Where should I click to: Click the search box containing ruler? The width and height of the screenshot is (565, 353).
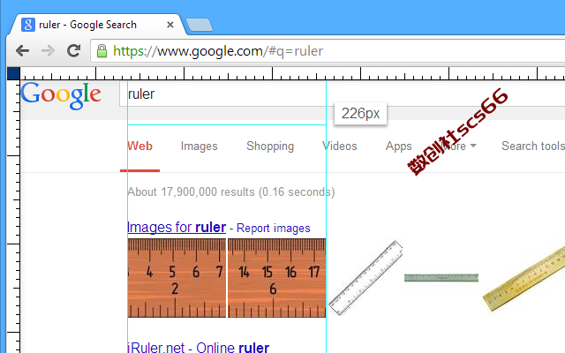click(343, 94)
